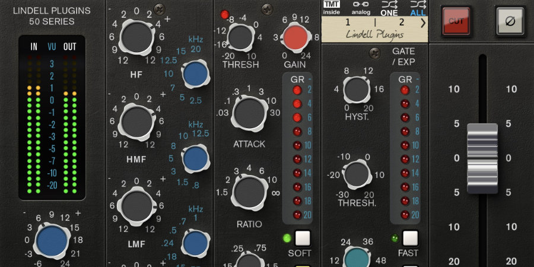Toggle the phase invert Ø button
The image size is (534, 267).
point(510,21)
